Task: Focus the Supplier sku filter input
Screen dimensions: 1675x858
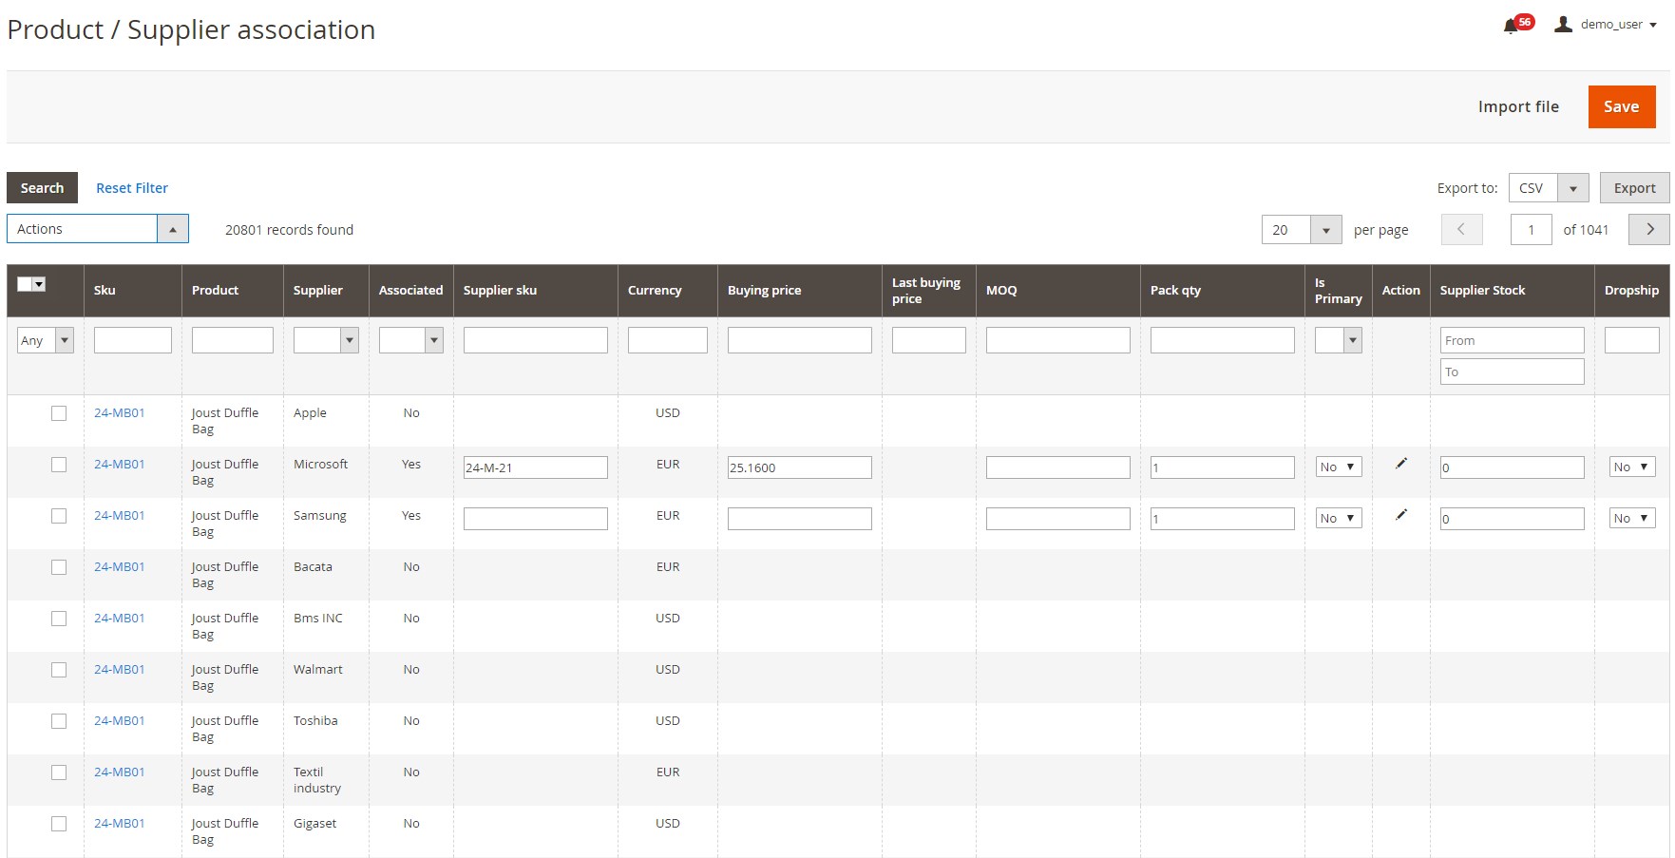Action: coord(536,340)
